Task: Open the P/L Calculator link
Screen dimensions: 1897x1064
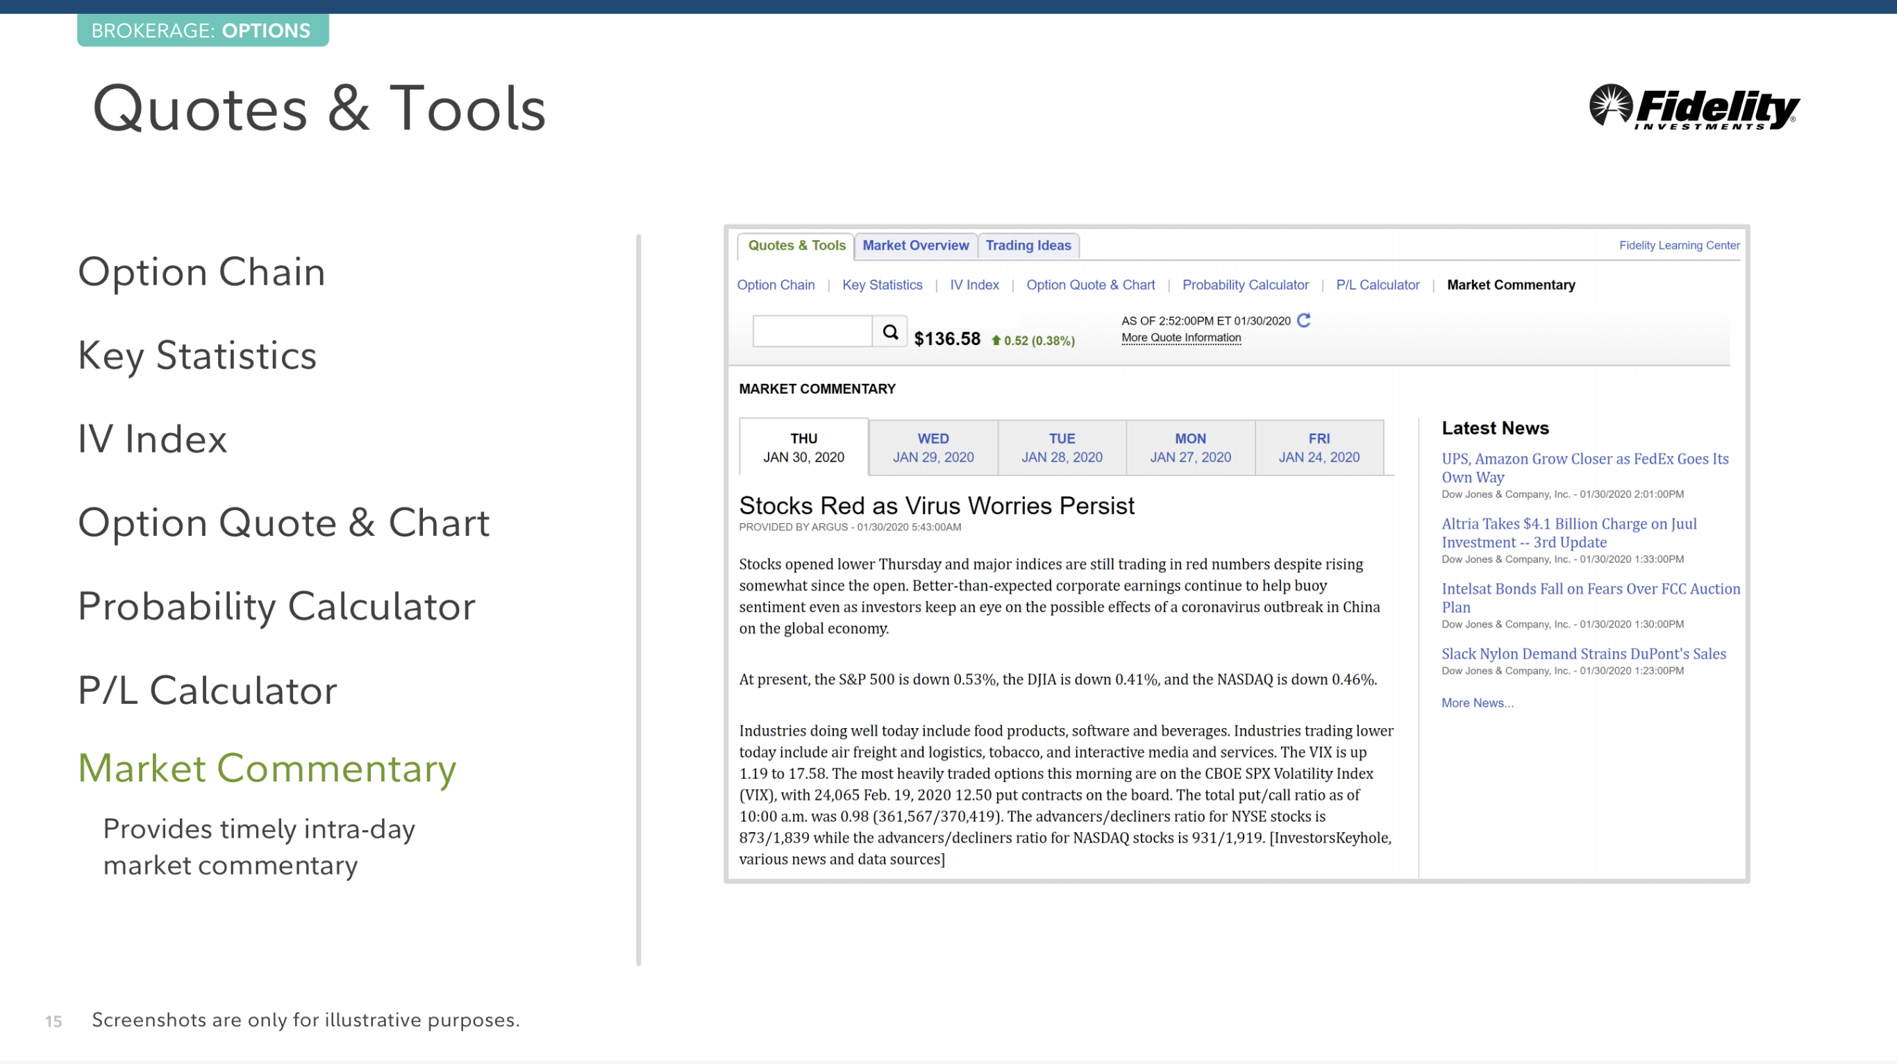Action: 1377,285
